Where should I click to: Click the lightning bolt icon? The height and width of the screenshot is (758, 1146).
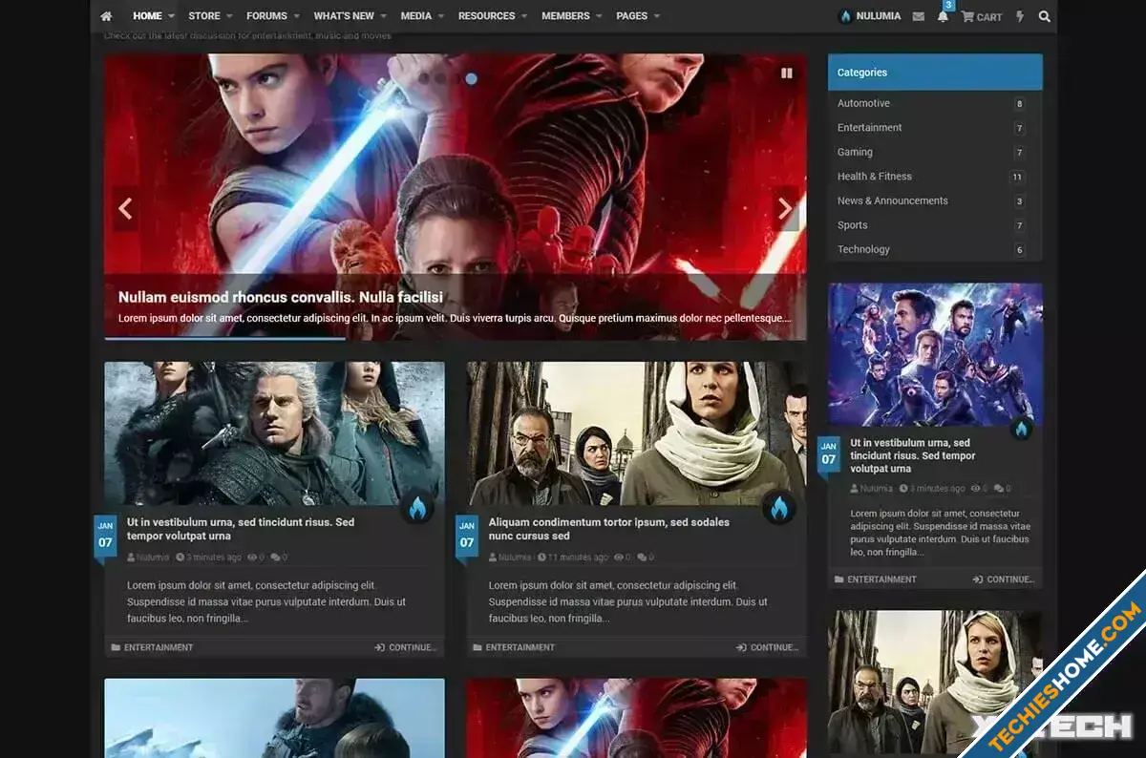[1020, 16]
